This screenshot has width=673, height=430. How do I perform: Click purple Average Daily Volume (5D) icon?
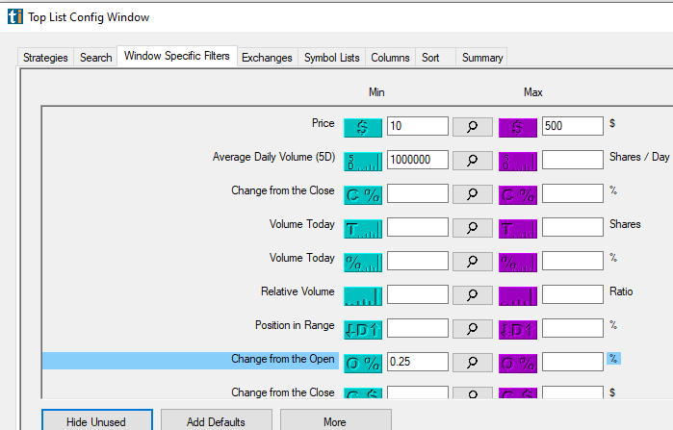518,162
